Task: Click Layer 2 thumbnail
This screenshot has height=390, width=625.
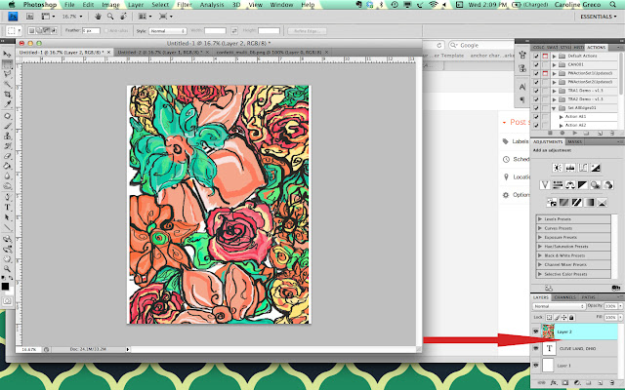Action: tap(549, 331)
